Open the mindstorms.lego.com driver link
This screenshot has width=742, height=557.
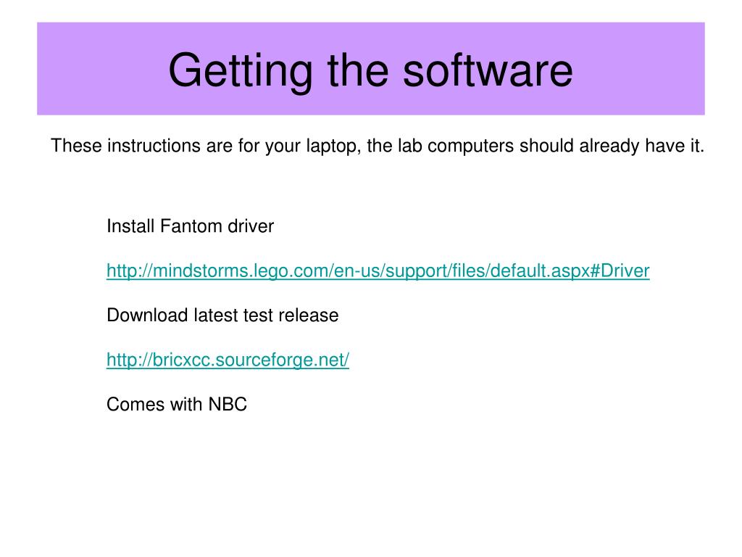(x=378, y=271)
